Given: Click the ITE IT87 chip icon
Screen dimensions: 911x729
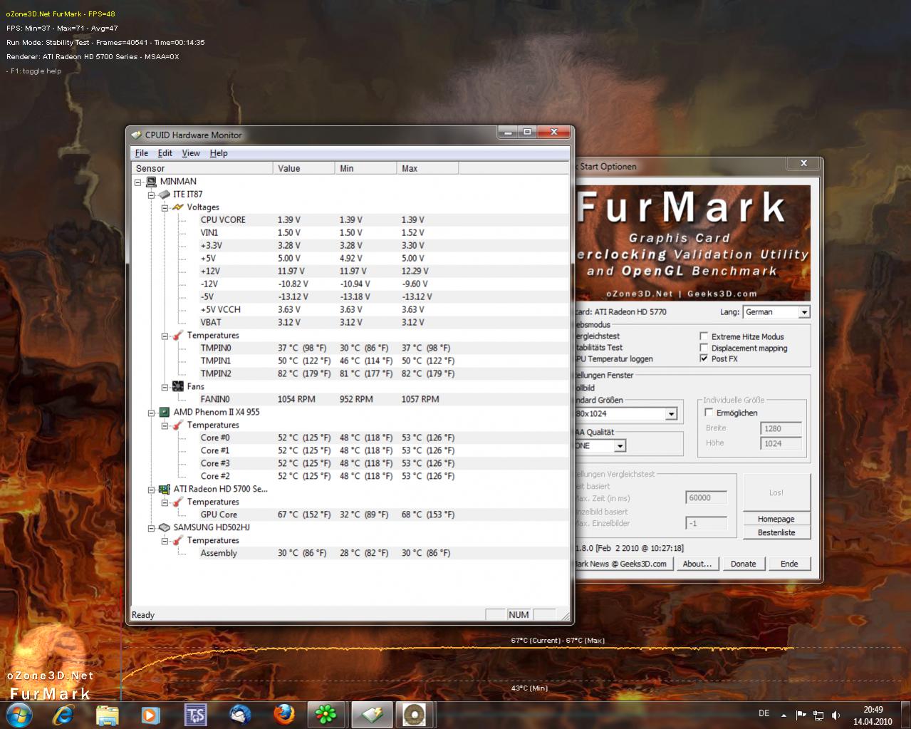Looking at the screenshot, I should tap(165, 194).
